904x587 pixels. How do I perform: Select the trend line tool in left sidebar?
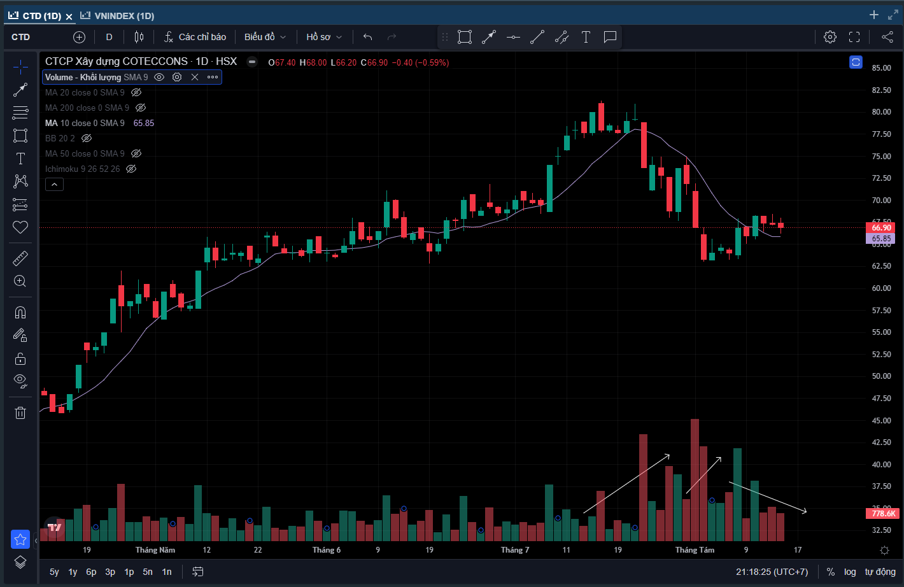20,90
